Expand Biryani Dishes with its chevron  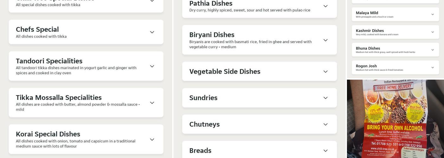tap(325, 40)
